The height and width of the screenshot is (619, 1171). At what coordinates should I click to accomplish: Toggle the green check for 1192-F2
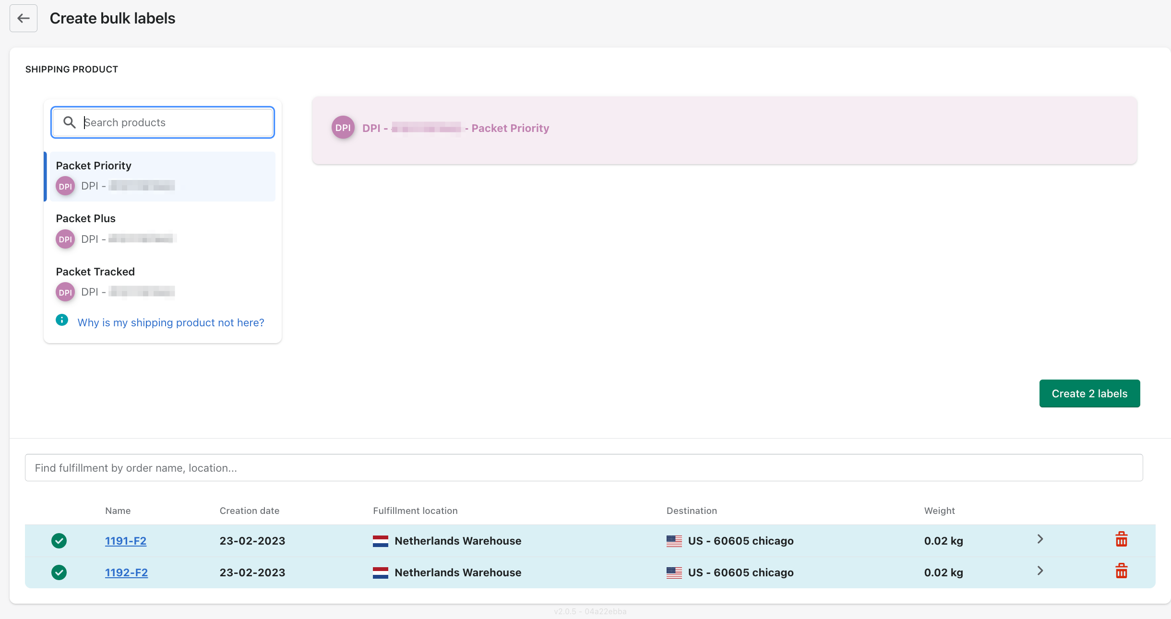coord(59,572)
